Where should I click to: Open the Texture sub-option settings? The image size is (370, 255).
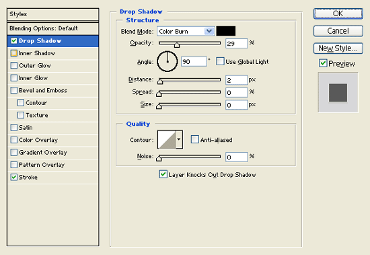(53, 115)
